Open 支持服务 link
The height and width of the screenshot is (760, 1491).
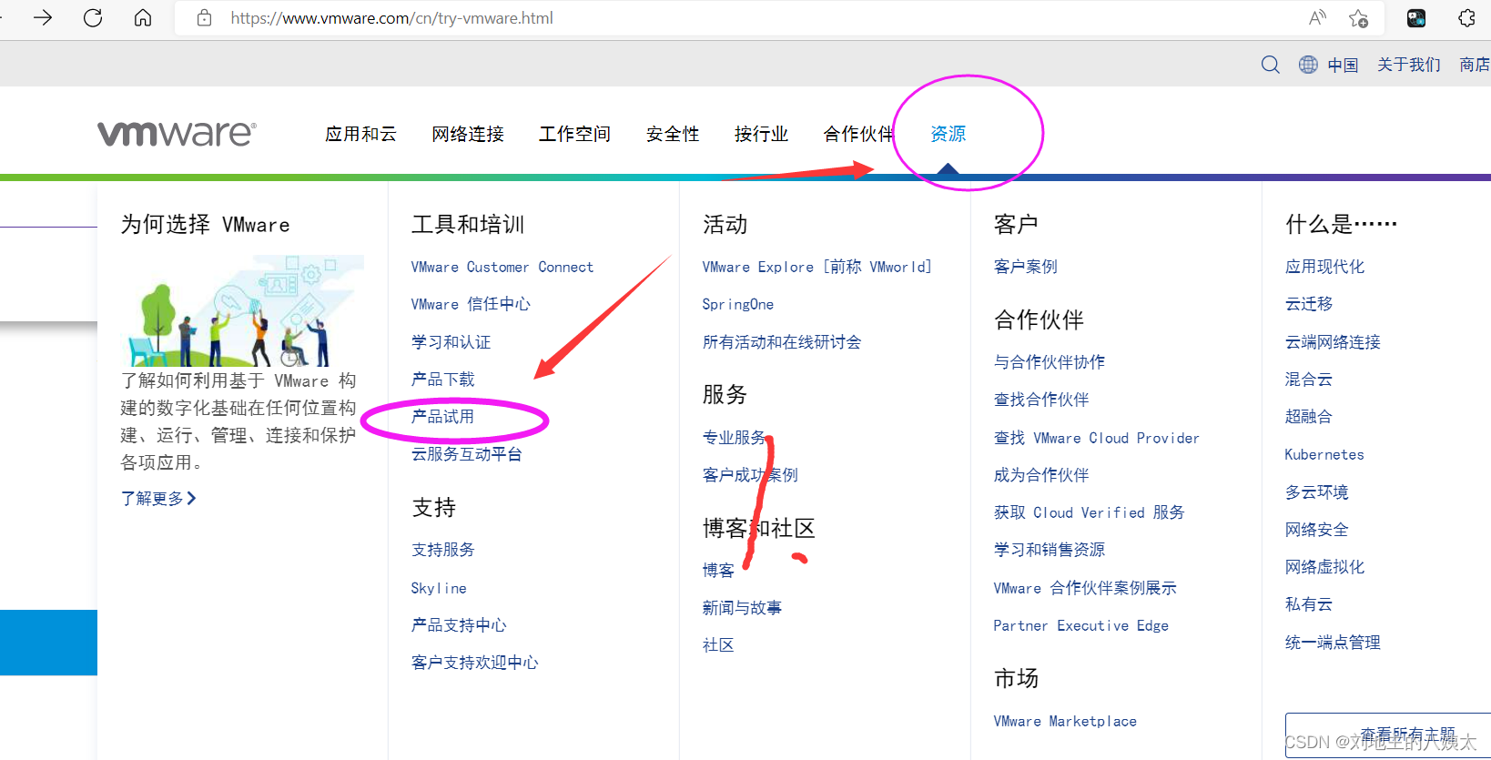(x=442, y=550)
